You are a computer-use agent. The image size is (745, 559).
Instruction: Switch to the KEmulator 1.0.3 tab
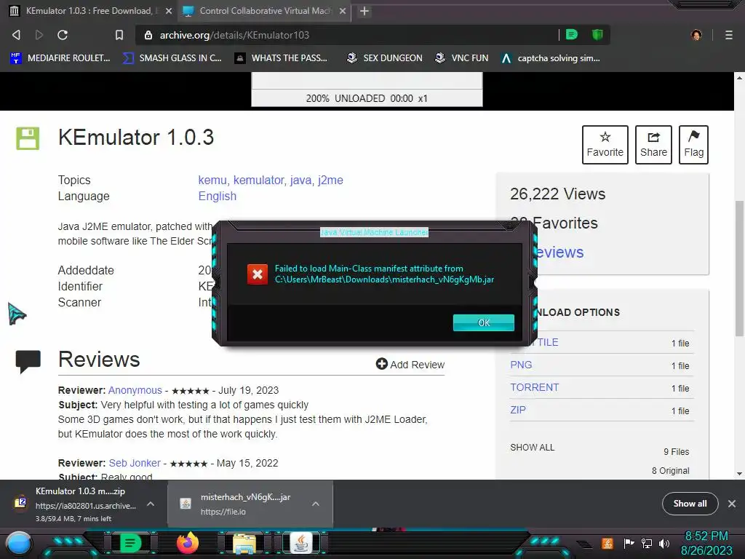tap(89, 11)
